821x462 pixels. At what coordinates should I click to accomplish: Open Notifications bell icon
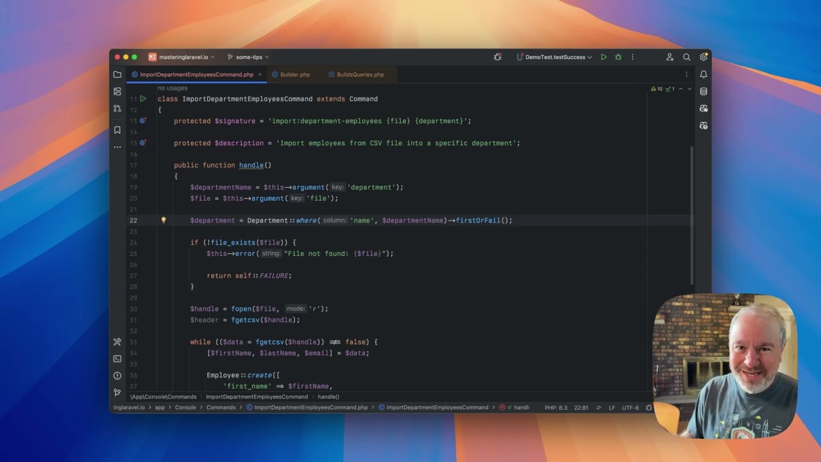point(704,74)
